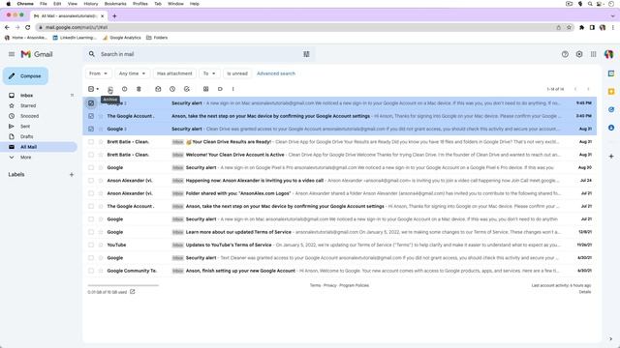Image resolution: width=620 pixels, height=348 pixels.
Task: Open the three-dot More toolbar menu
Action: coord(233,89)
